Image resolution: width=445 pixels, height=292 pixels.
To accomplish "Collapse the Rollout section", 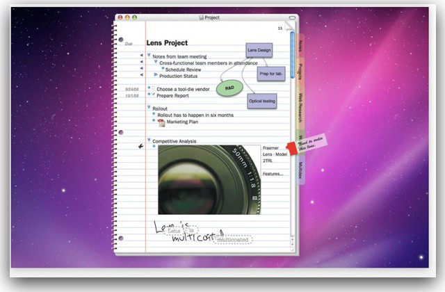I will coord(149,108).
